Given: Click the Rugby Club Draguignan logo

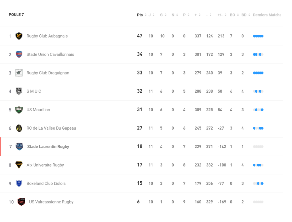Looking at the screenshot, I should [19, 73].
